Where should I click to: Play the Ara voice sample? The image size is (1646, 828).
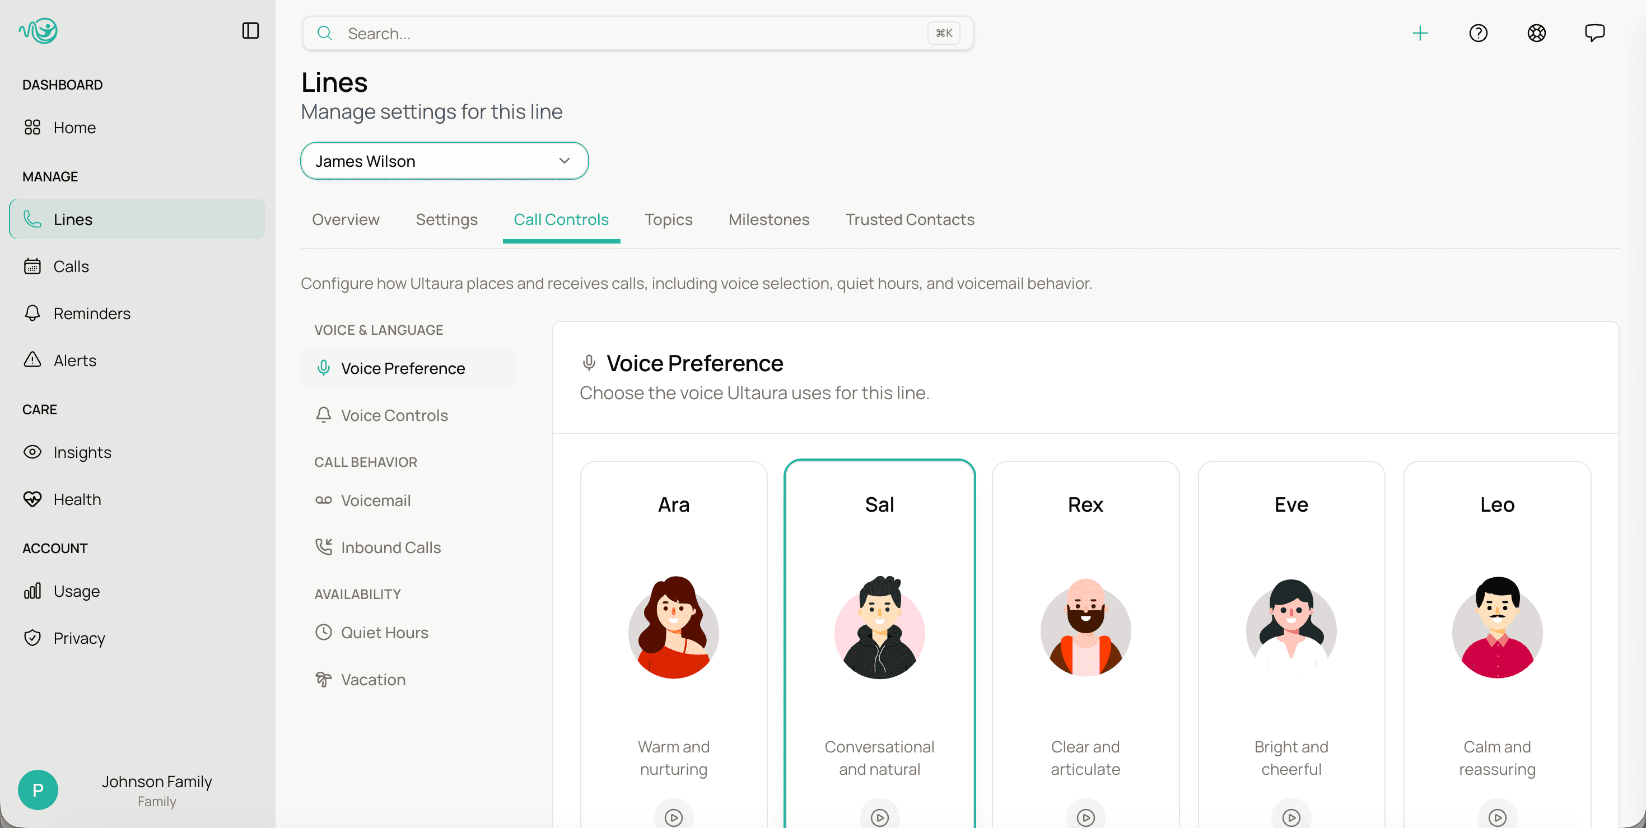click(674, 816)
